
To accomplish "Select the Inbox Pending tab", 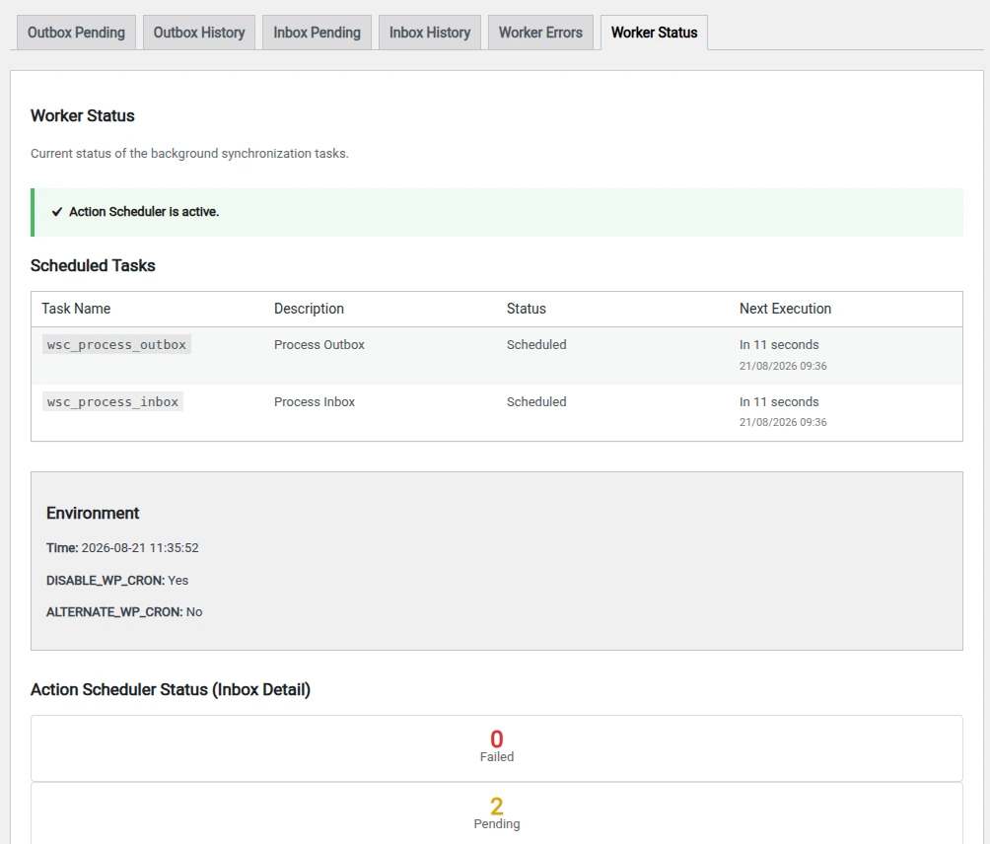I will (317, 33).
